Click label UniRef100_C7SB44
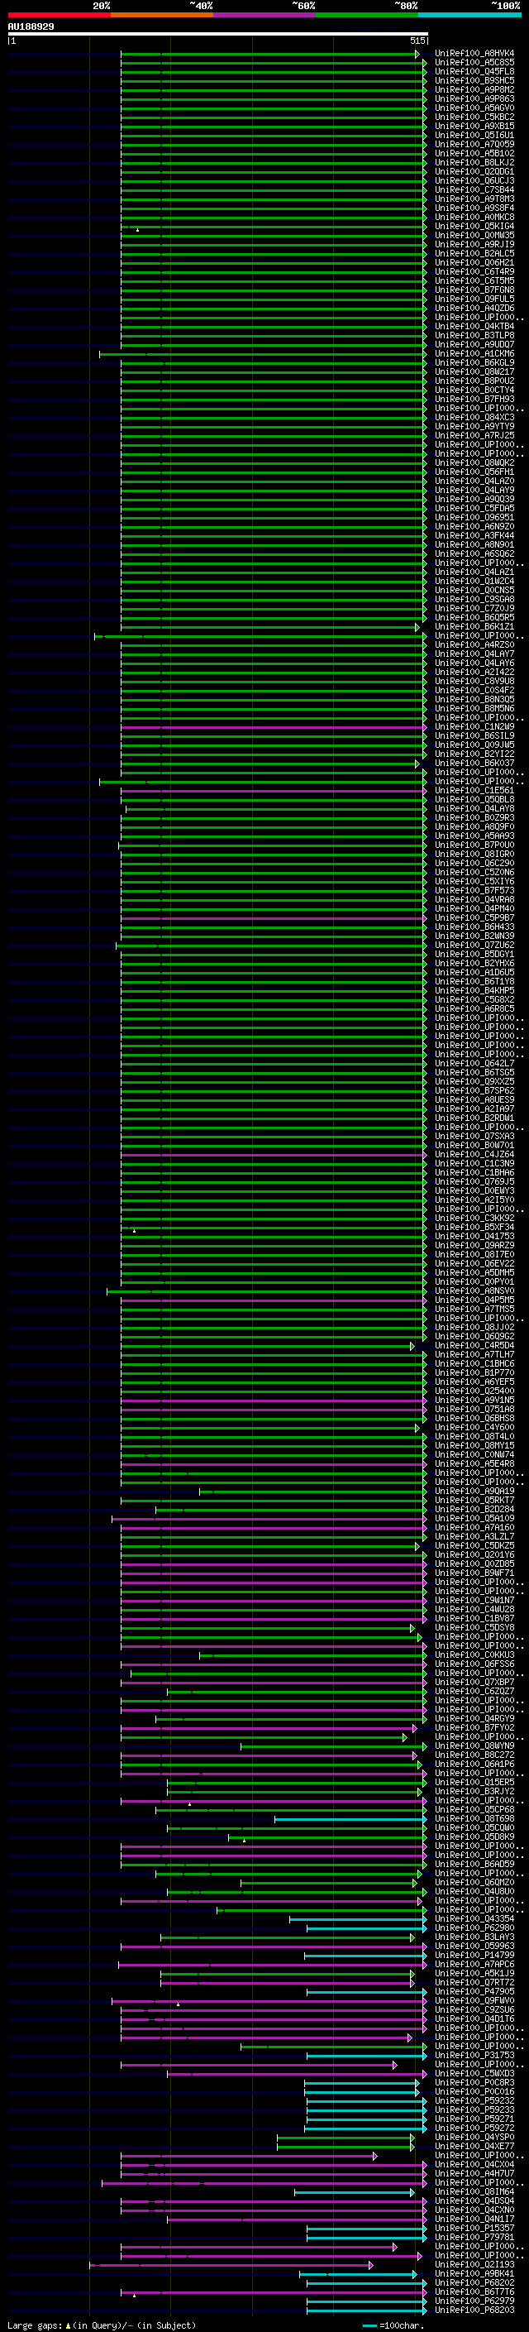This screenshot has width=529, height=2332. tap(474, 190)
